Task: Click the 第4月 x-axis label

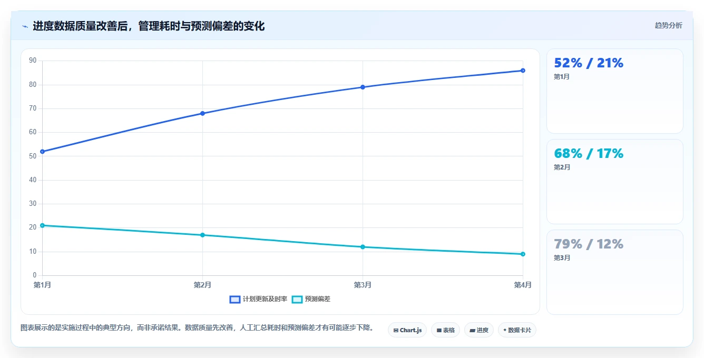Action: 523,285
